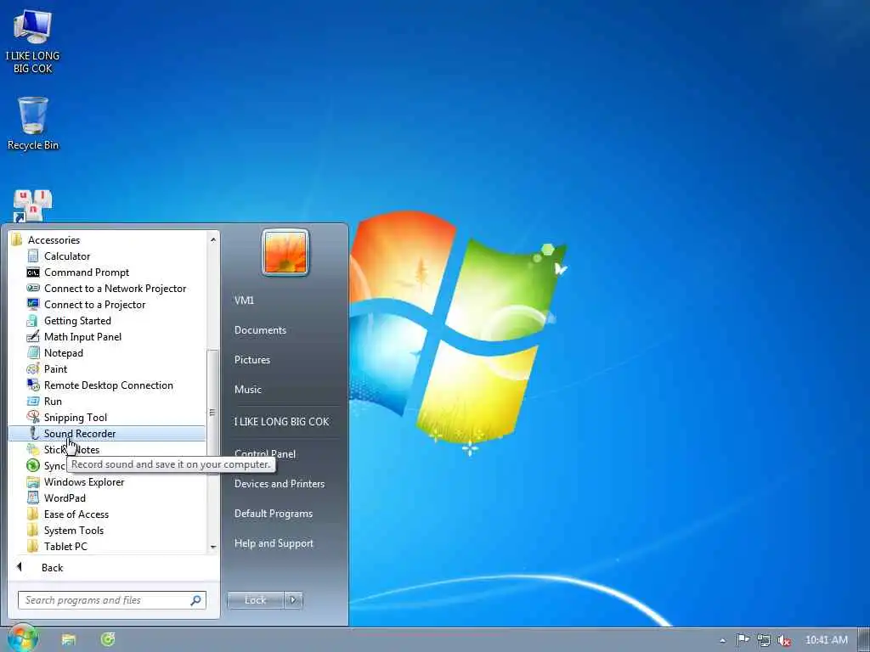The image size is (870, 652).
Task: Click program list scroll up arrow
Action: point(213,239)
